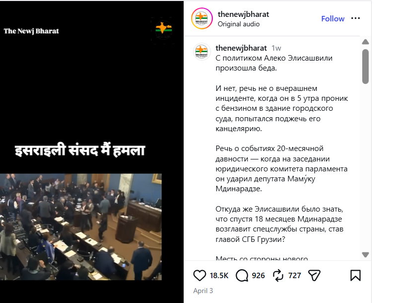Like the post with heart icon
This screenshot has width=395, height=303.
pos(199,275)
